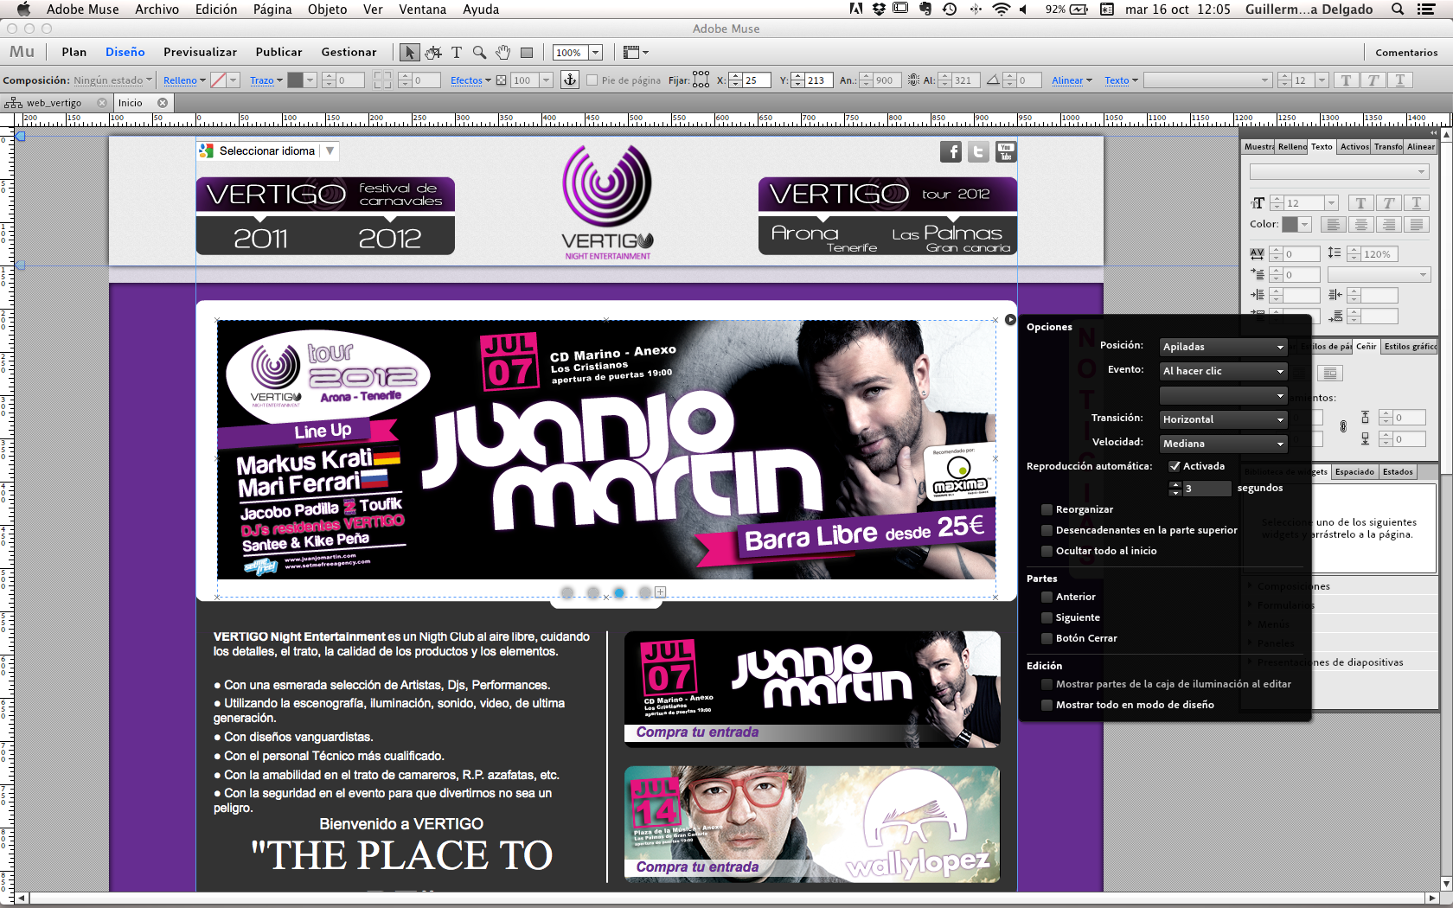Apply italic T in control bar
This screenshot has width=1453, height=908.
point(1373,80)
